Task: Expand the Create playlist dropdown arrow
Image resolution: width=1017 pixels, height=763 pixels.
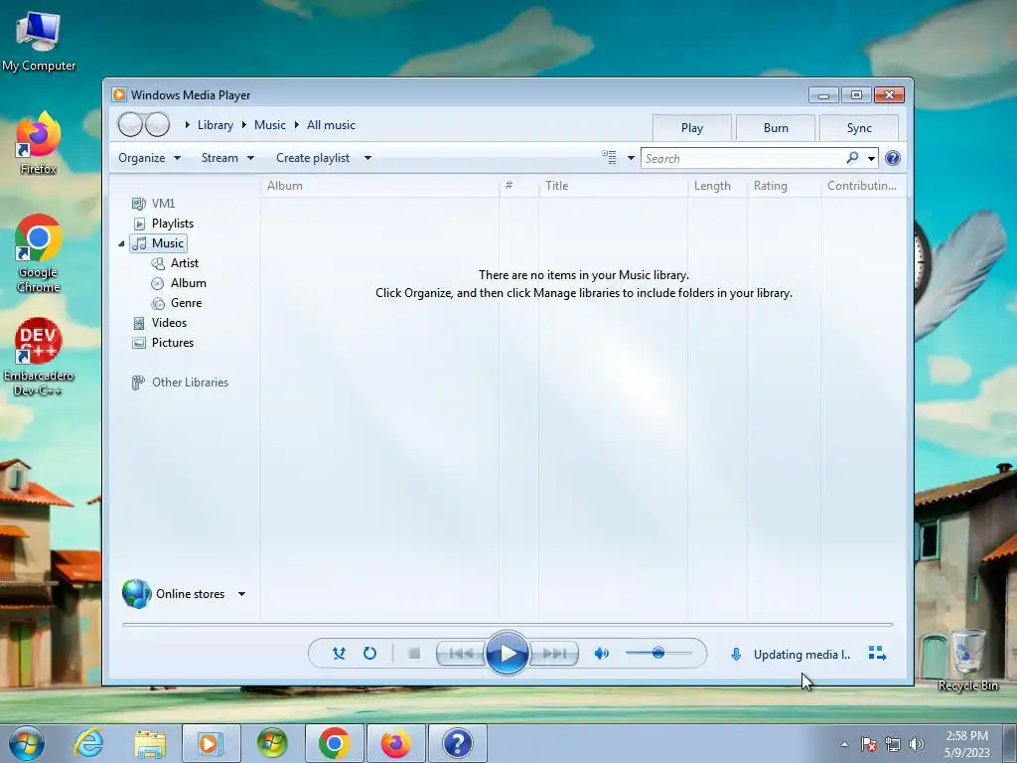Action: [367, 158]
